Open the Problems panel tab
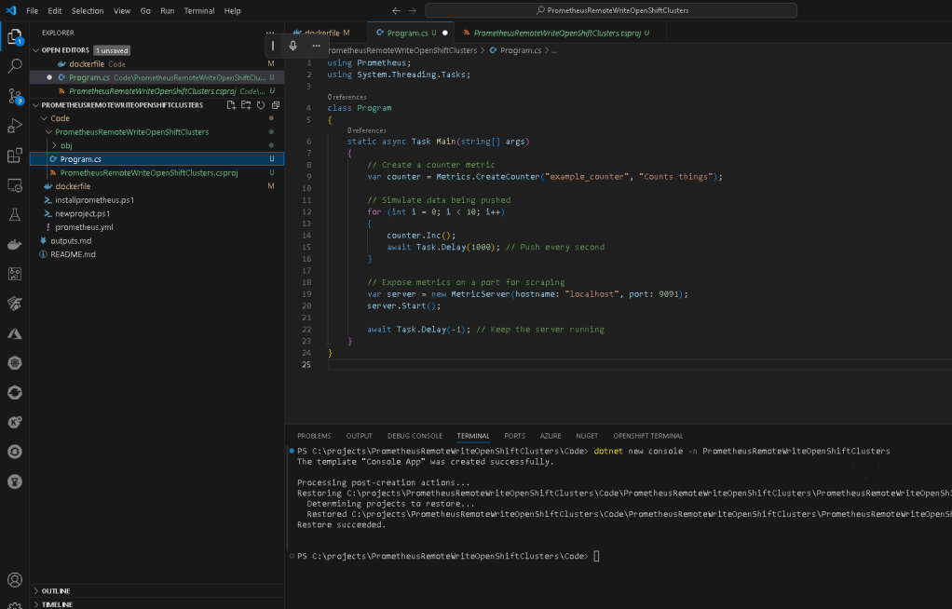 tap(314, 436)
